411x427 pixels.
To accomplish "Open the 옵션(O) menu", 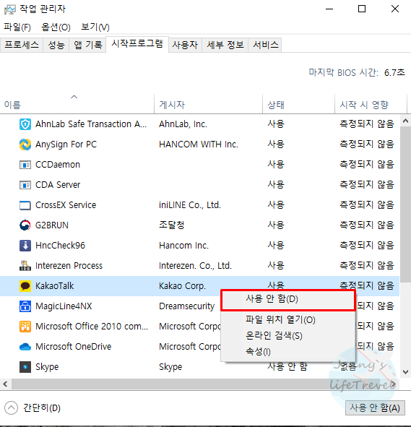I will click(x=56, y=27).
